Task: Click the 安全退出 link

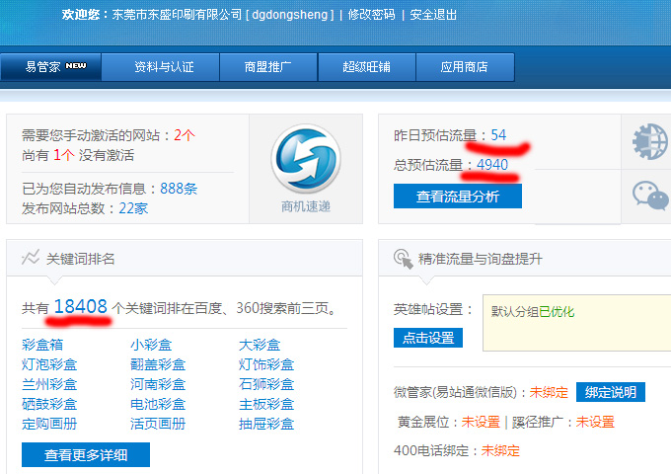Action: pos(433,15)
